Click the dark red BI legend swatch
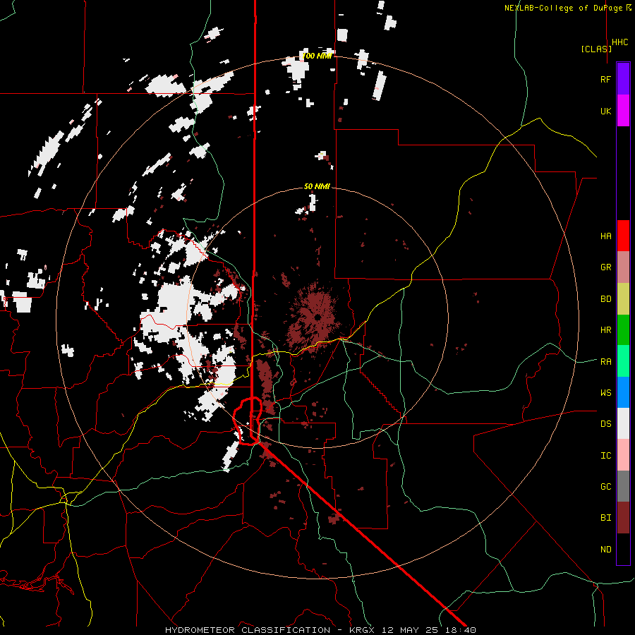Image resolution: width=635 pixels, height=635 pixels. pyautogui.click(x=623, y=518)
